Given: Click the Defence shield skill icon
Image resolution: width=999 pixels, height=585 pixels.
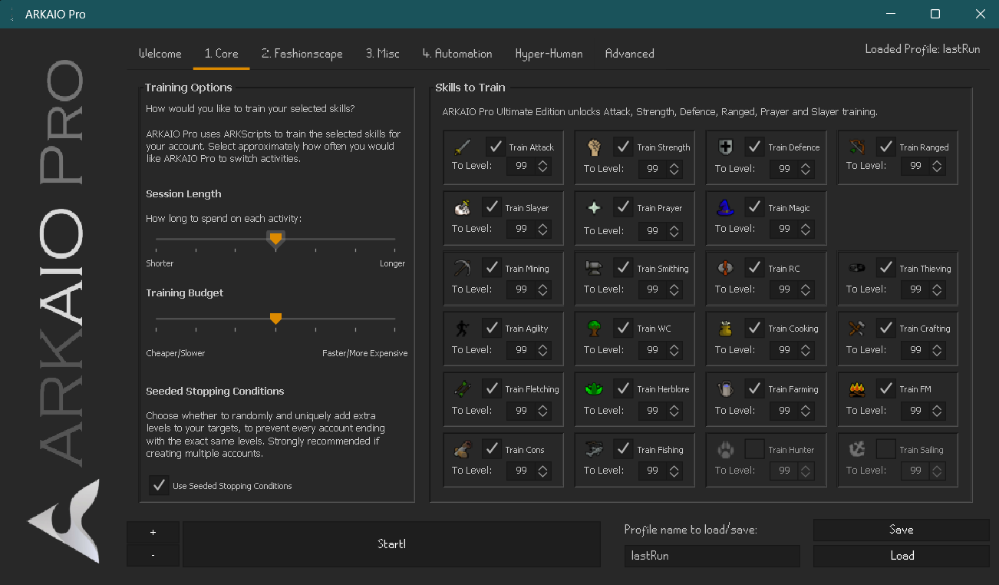Looking at the screenshot, I should tap(725, 147).
